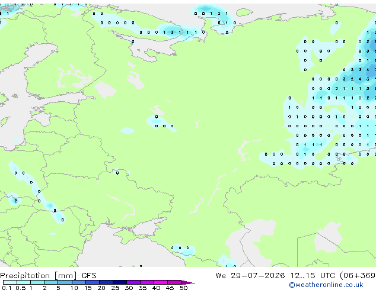Viewport: 376px width, 290px height.
Task: Select the 40–45 mm magenta legend swatch
Action: pos(161,282)
